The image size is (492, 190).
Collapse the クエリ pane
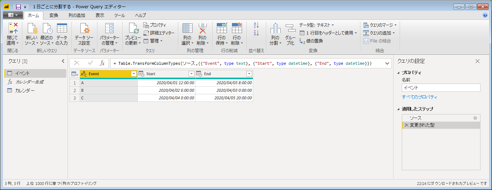[x=63, y=61]
